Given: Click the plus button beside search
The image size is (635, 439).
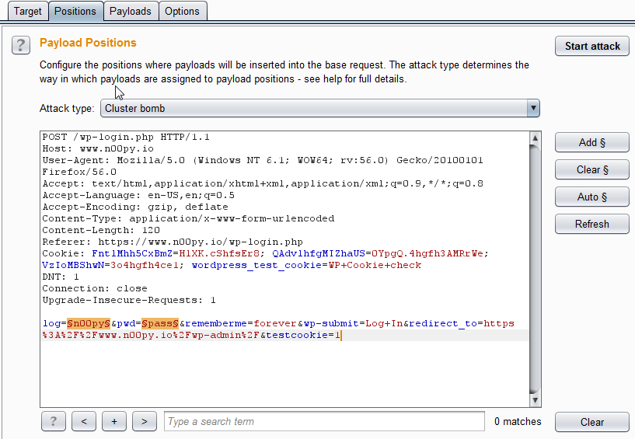Looking at the screenshot, I should (114, 422).
